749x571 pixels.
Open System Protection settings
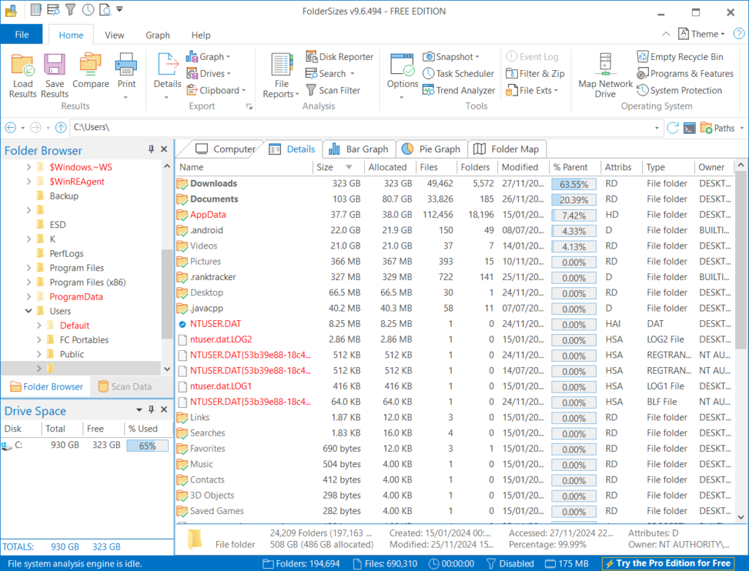pyautogui.click(x=680, y=90)
